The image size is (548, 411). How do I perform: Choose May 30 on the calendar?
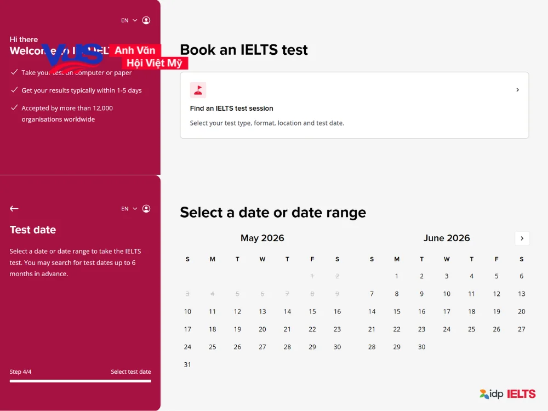(x=337, y=347)
